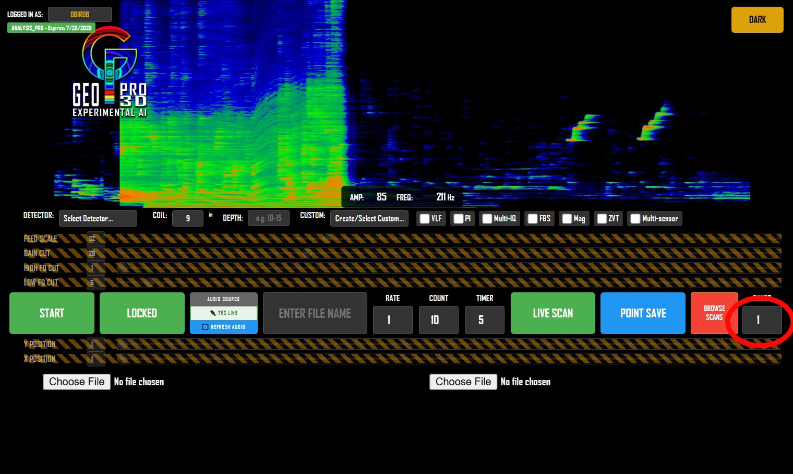Click the LOCKED button
793x474 pixels.
[x=142, y=313]
